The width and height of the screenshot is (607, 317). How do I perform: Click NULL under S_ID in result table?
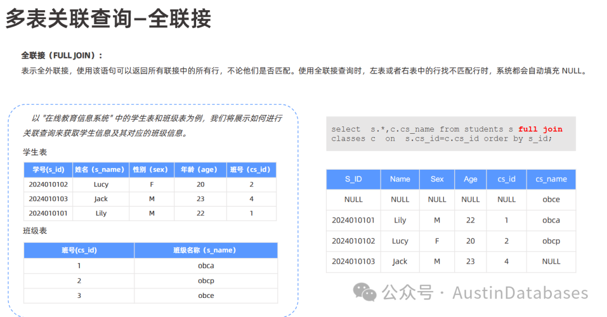coord(353,200)
